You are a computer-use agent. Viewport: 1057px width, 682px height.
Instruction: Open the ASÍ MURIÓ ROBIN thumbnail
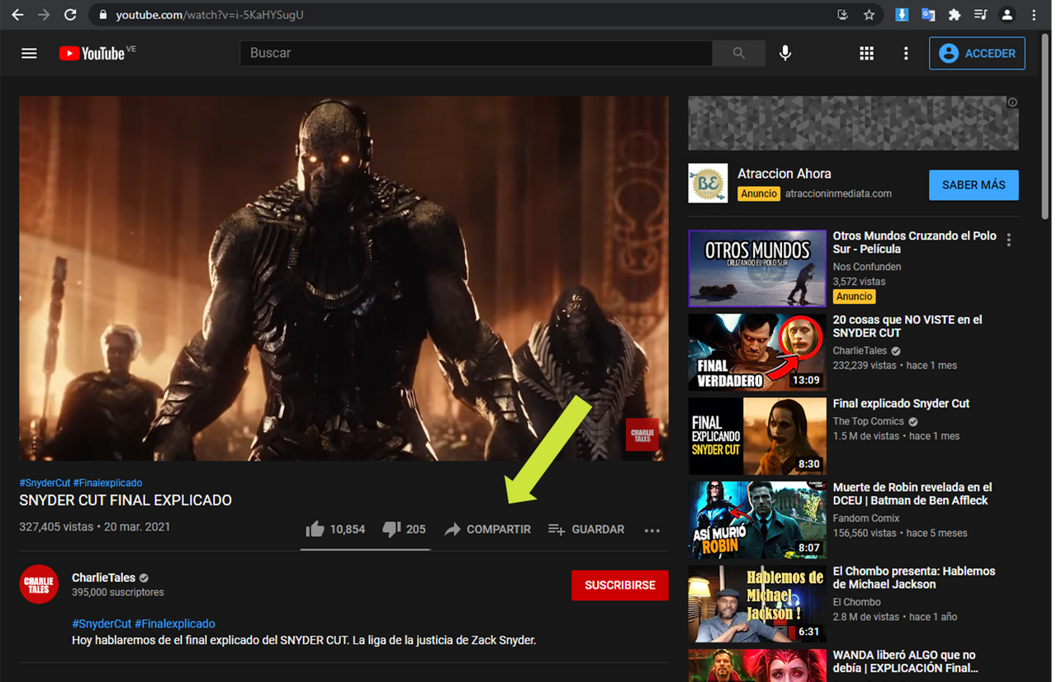click(757, 520)
